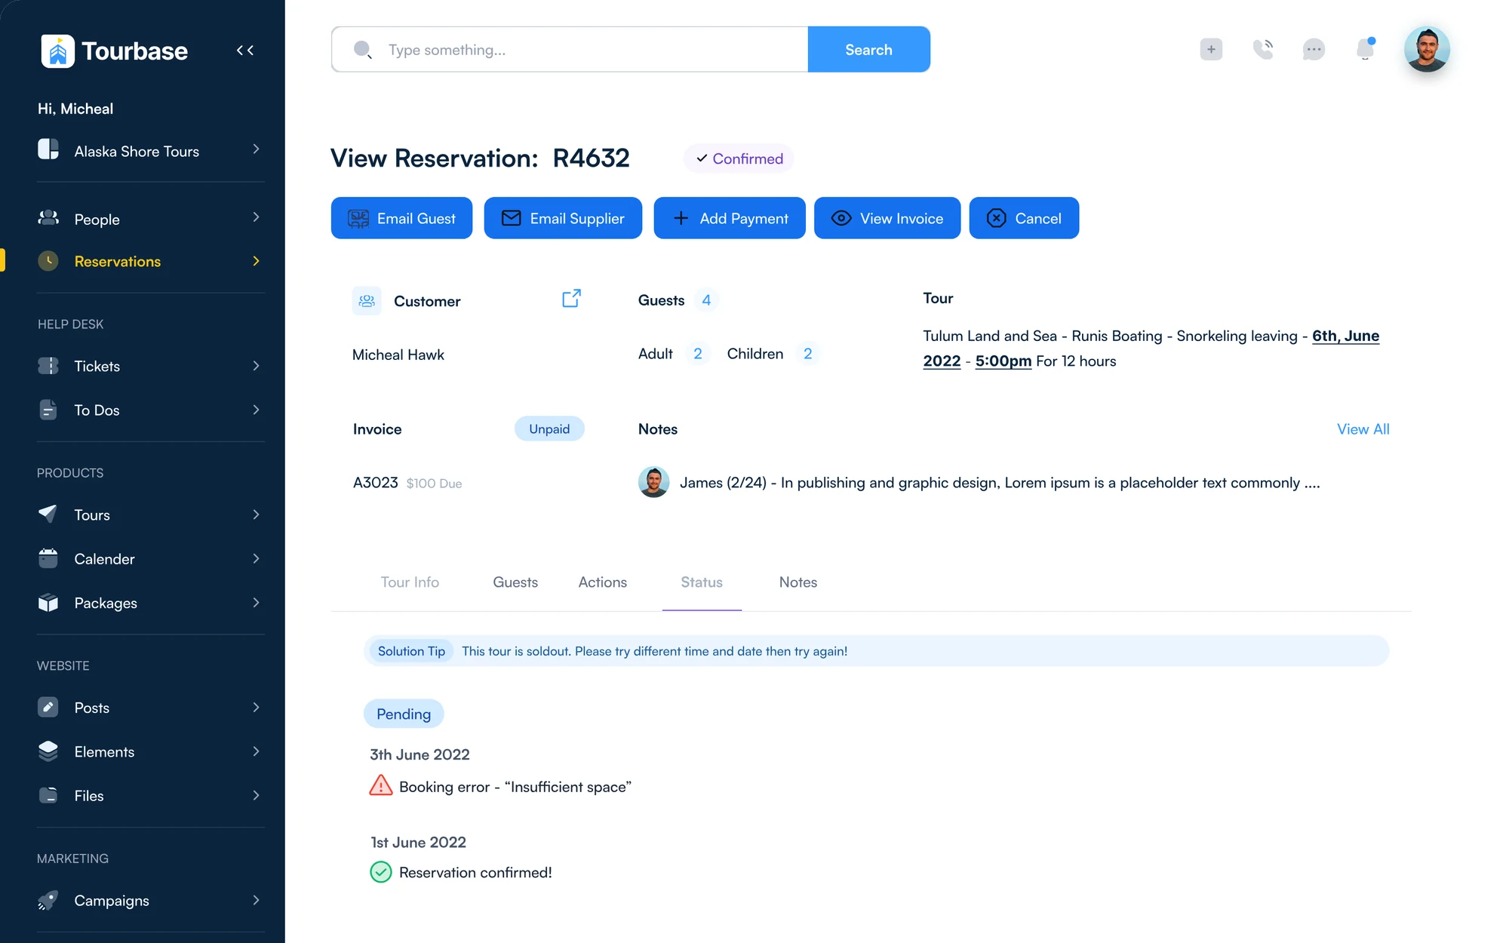1509x943 pixels.
Task: Click James's avatar in Notes
Action: pyautogui.click(x=653, y=482)
